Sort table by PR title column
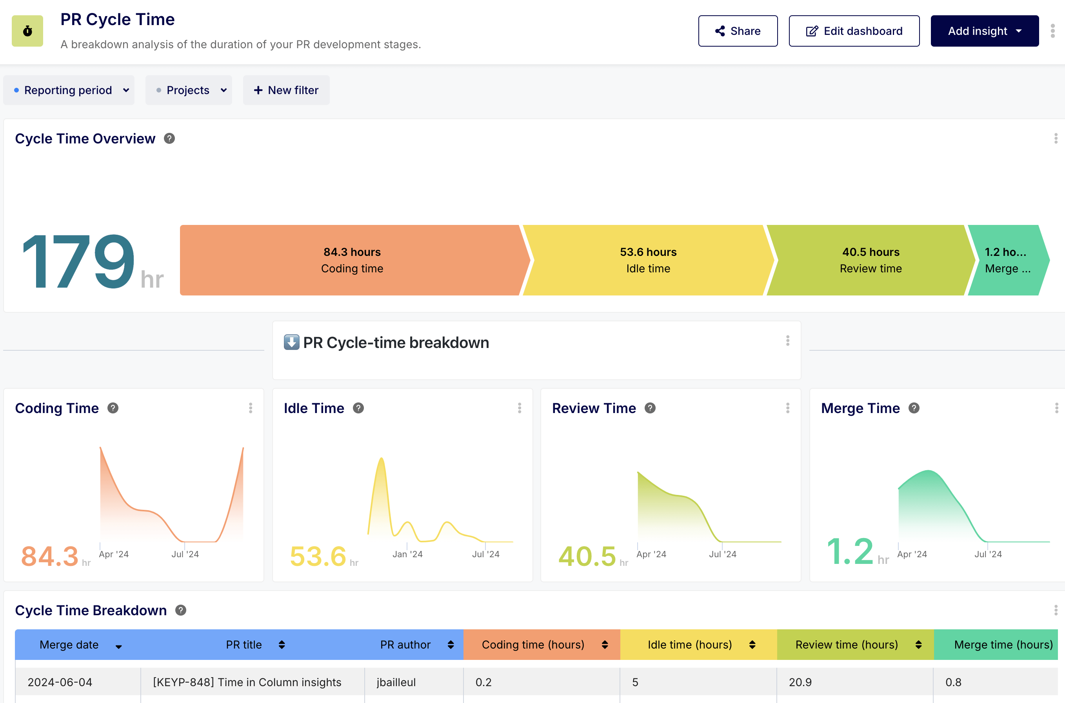The width and height of the screenshot is (1065, 703). tap(282, 645)
